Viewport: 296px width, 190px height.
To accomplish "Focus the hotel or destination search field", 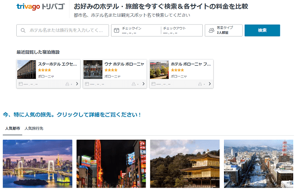I will point(63,30).
